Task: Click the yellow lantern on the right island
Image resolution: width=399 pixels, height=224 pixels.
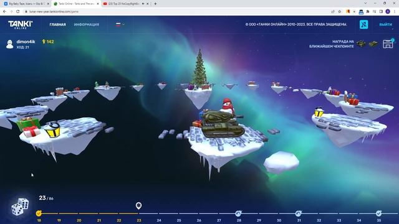Action: pos(319,112)
